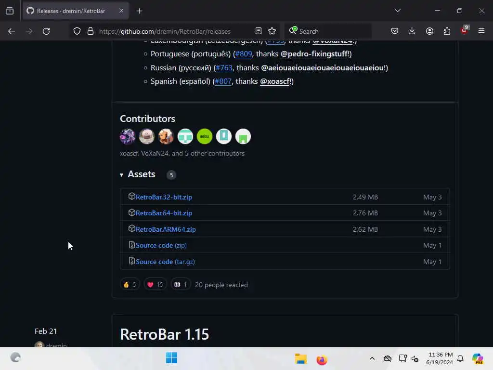The width and height of the screenshot is (493, 370).
Task: Reload the current page
Action: [x=46, y=31]
